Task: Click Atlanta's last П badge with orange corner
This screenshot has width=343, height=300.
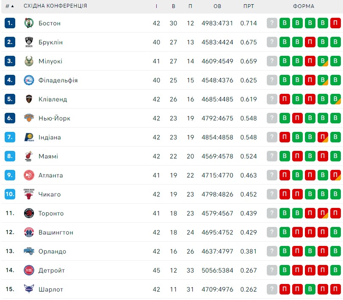Action: click(335, 175)
